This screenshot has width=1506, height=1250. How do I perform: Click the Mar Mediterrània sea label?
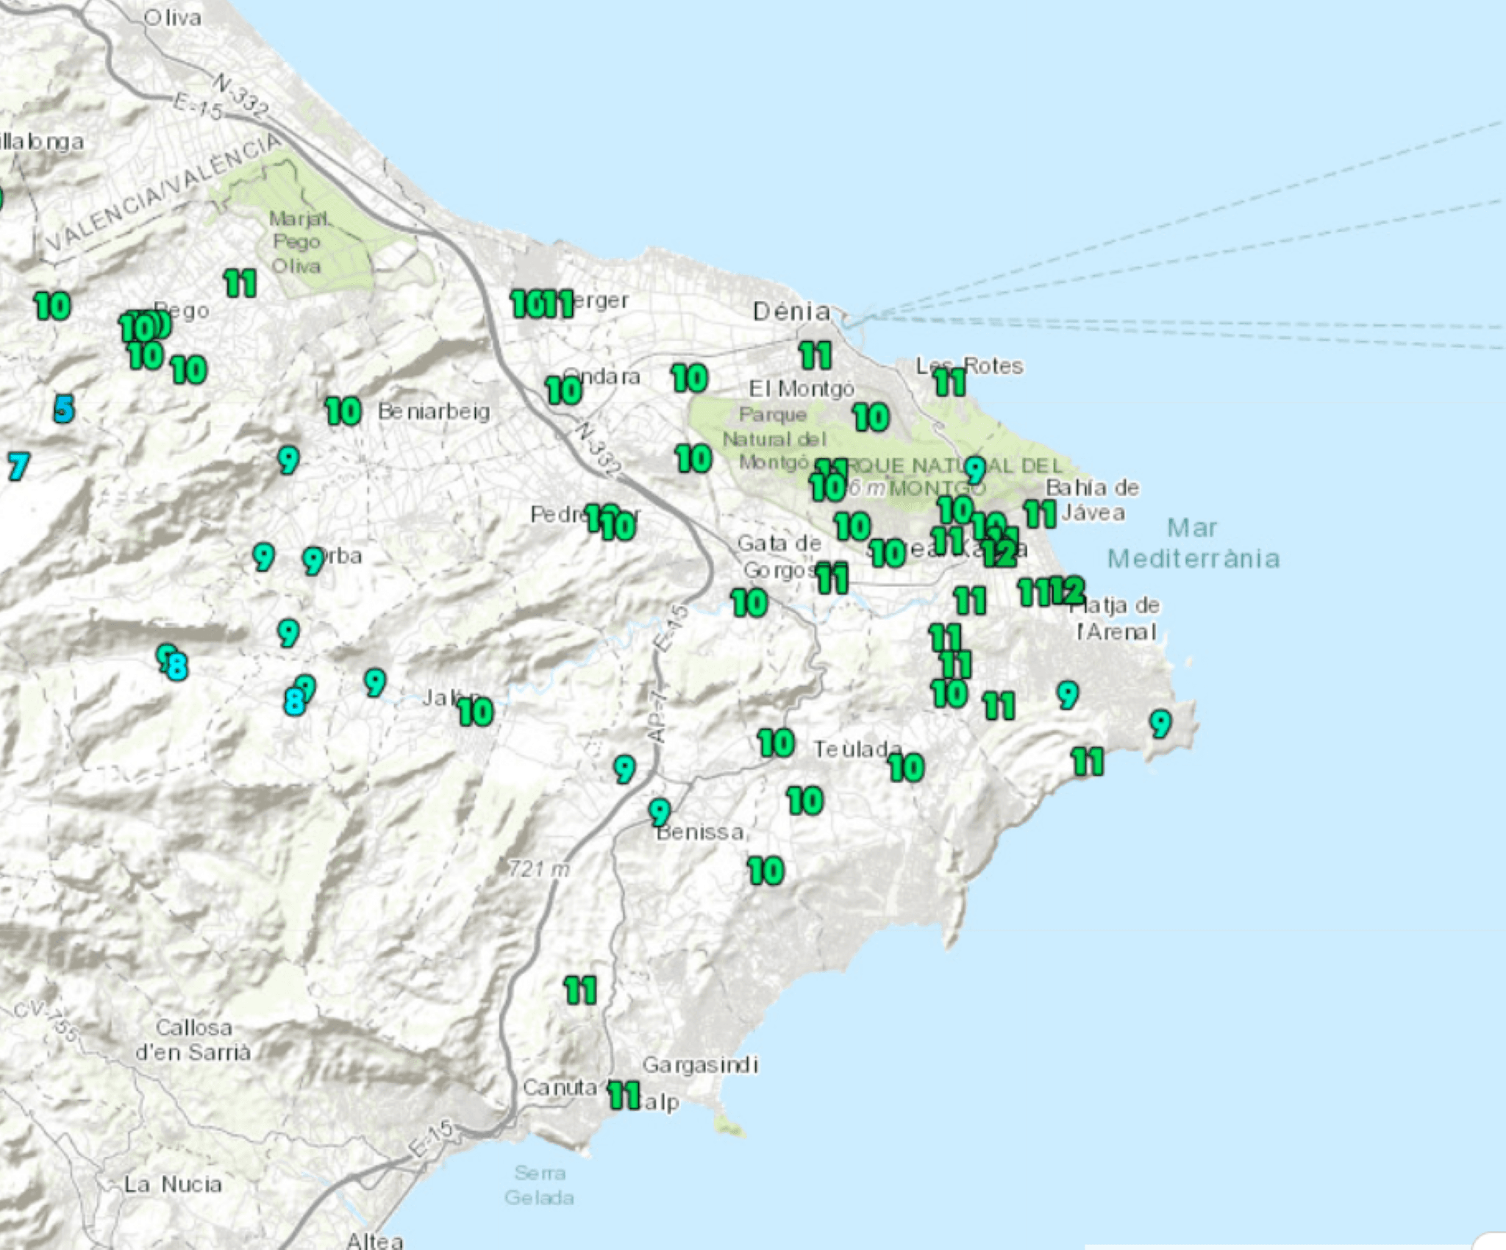click(x=1193, y=543)
